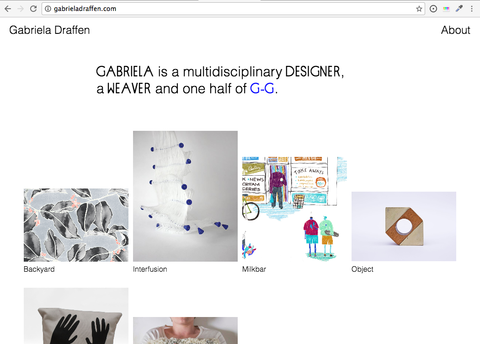The width and height of the screenshot is (480, 344).
Task: Open the hand-print cushion thumbnail
Action: click(x=76, y=316)
